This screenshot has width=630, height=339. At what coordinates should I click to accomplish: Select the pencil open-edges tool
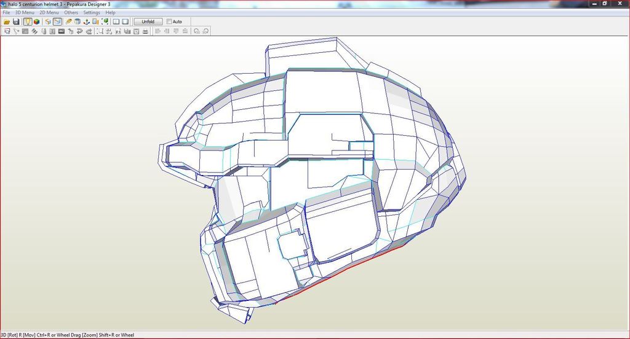(x=68, y=21)
